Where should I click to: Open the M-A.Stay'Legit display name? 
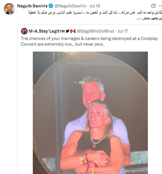(x=44, y=31)
